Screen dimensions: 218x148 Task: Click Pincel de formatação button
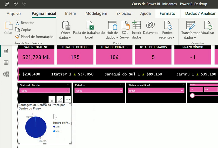[34, 37]
